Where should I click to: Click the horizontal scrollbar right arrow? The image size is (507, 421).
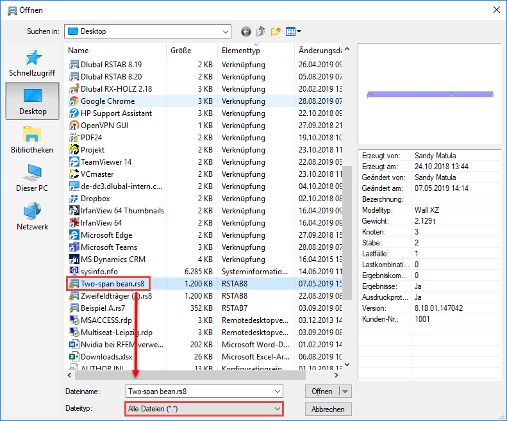337,375
